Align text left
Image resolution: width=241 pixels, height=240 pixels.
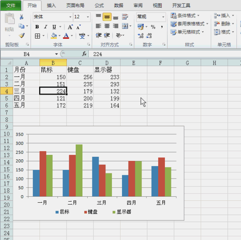click(98, 26)
